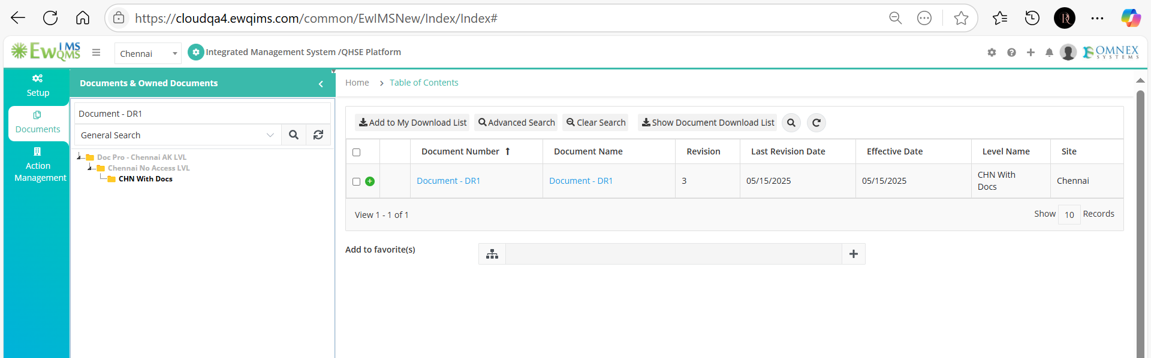Screen dimensions: 1151x358
Task: Click the left panel refresh arrows icon
Action: coord(318,135)
